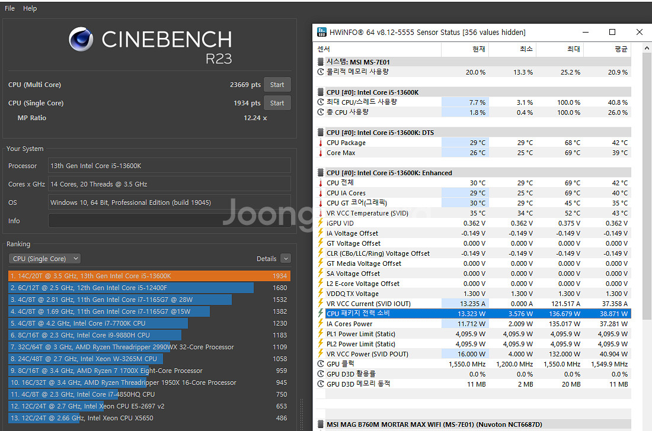Click clock icon beside GPU 클럭

tap(321, 364)
